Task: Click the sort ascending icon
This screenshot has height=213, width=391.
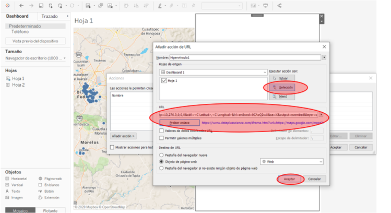Action: 136,6
